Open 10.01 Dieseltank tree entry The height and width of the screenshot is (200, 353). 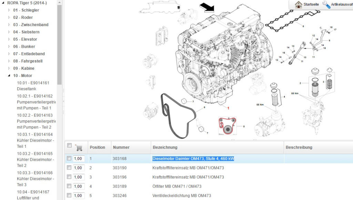pyautogui.click(x=33, y=86)
